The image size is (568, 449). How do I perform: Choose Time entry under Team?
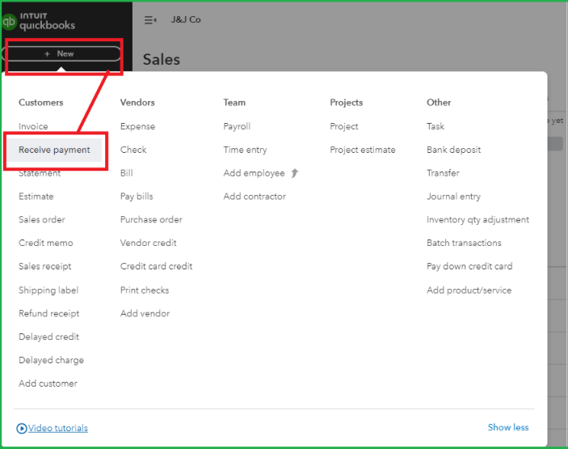coord(245,150)
